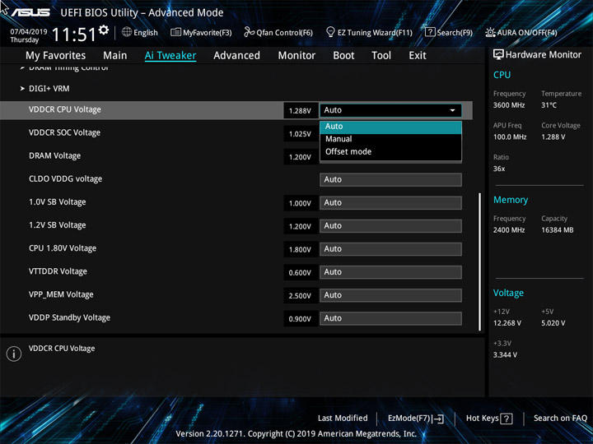
Task: Open the 1.0V SB Voltage Auto field
Action: pyautogui.click(x=390, y=203)
